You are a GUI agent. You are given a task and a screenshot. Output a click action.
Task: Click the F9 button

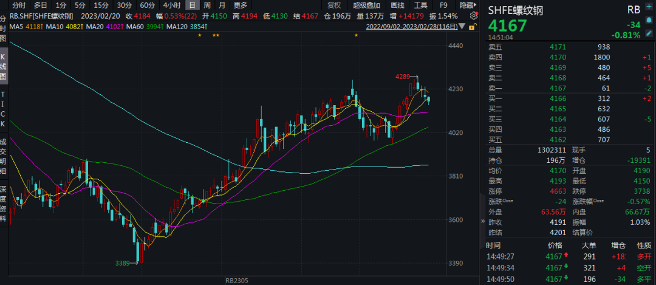[x=444, y=5]
